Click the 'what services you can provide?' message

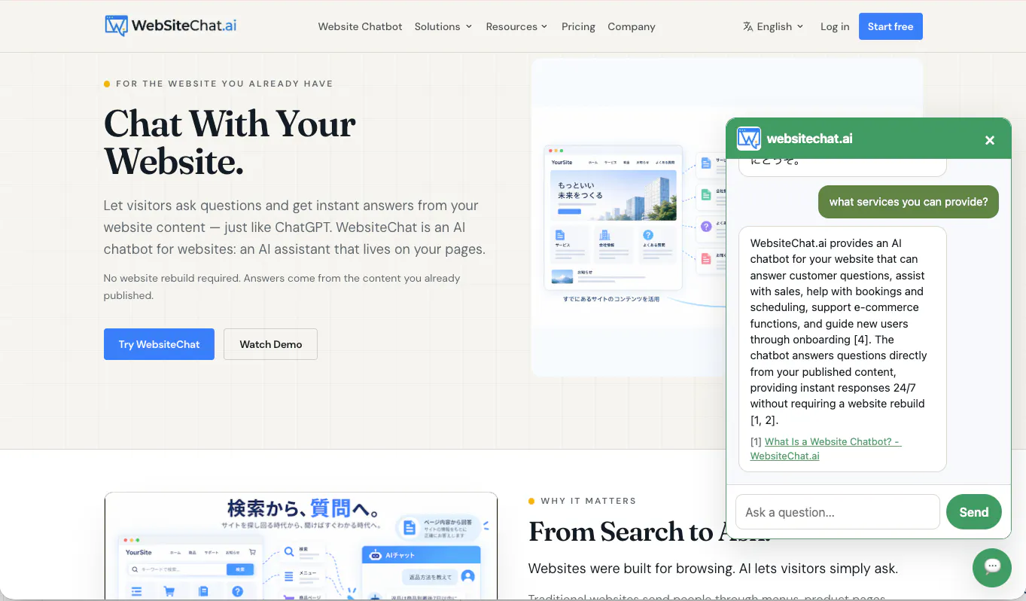point(909,202)
